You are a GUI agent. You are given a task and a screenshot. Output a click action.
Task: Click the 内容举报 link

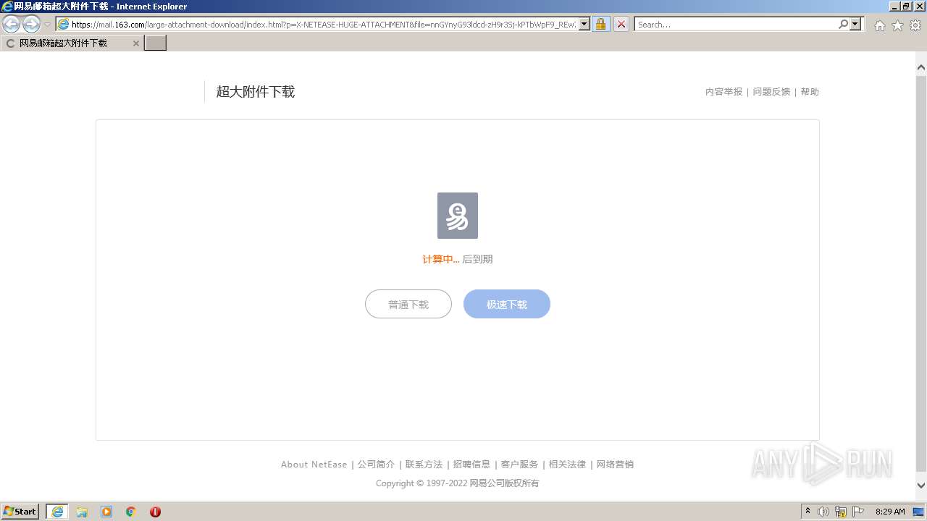pos(723,92)
